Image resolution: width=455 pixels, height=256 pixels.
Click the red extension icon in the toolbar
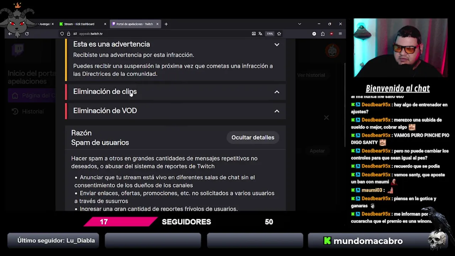(x=331, y=34)
